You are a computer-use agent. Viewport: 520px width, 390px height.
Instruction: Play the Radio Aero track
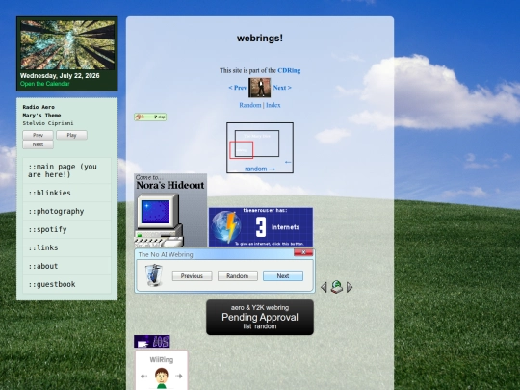tap(71, 135)
